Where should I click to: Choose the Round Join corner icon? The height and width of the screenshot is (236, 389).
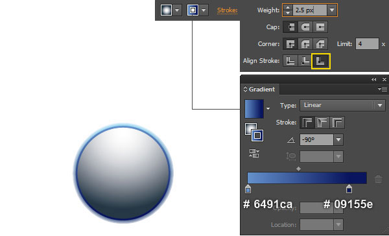(x=305, y=44)
